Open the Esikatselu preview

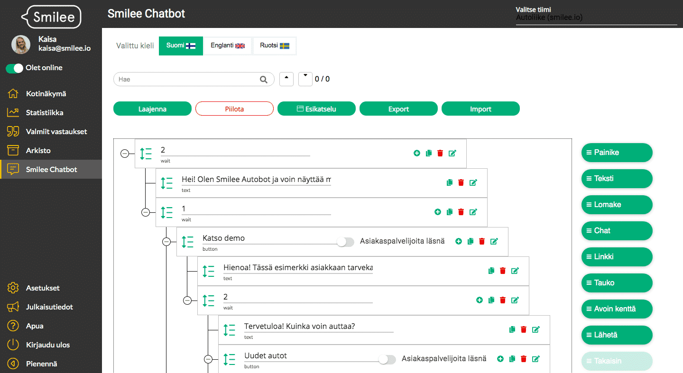tap(316, 109)
